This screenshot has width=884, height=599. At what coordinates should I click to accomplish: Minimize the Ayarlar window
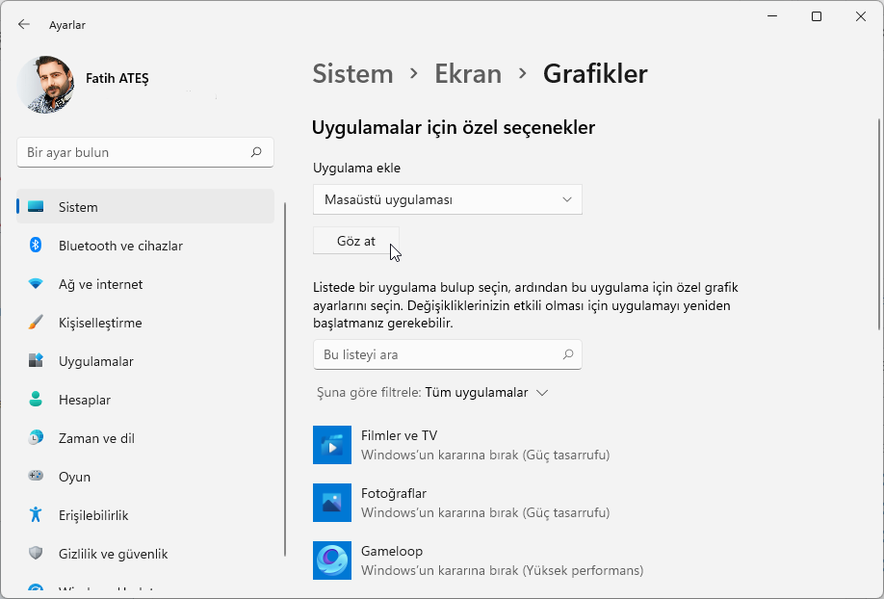(x=772, y=16)
